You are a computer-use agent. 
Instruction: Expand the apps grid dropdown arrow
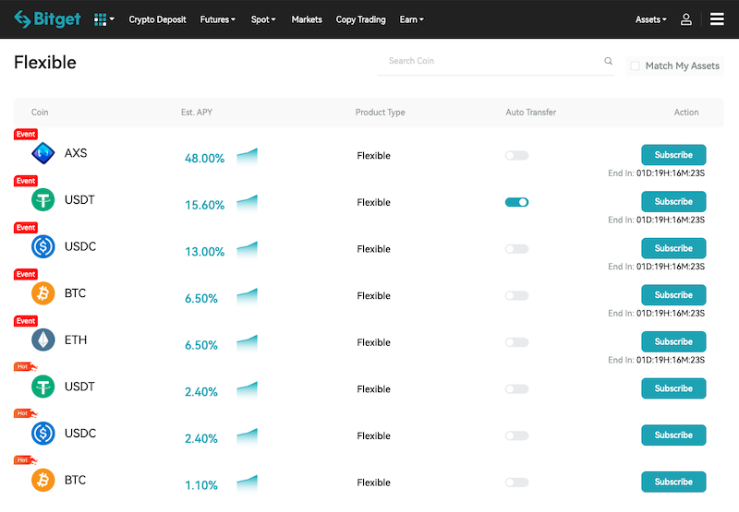pyautogui.click(x=112, y=19)
